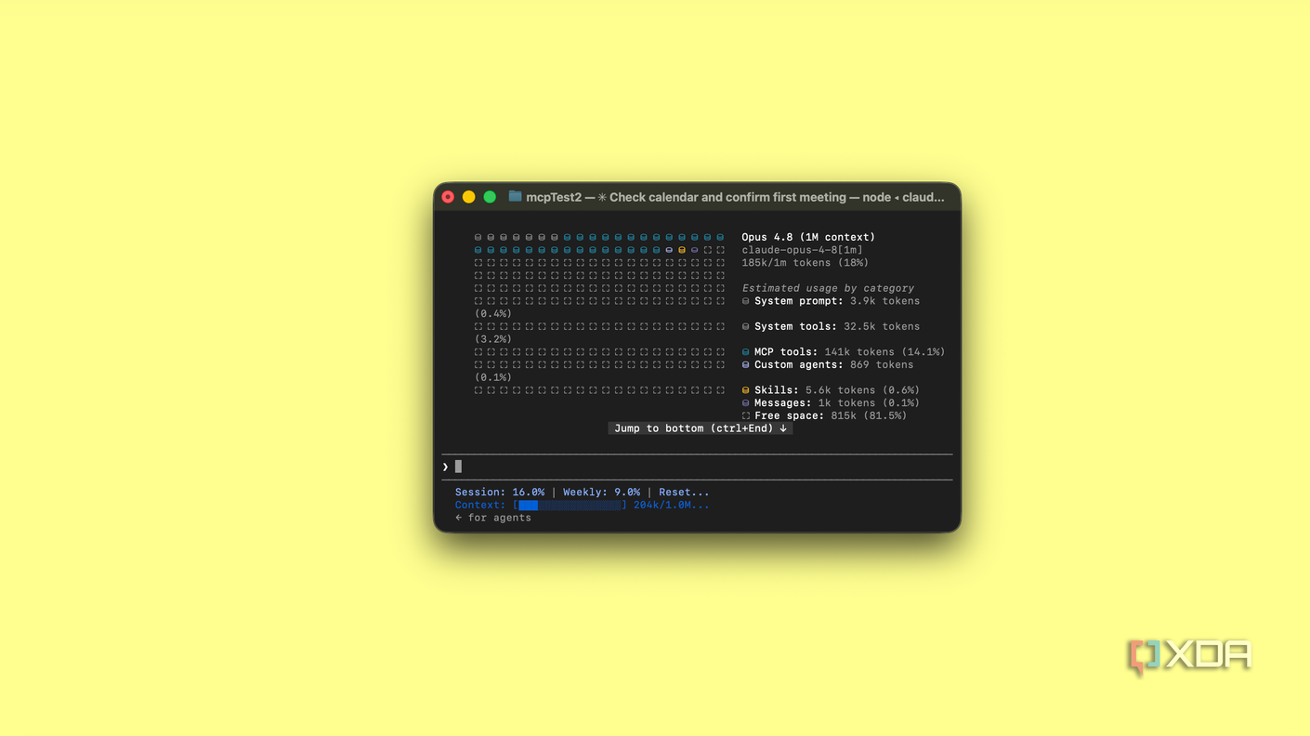Select the "claude-opus-4-8[1m]" model ID text
1310x736 pixels.
[802, 250]
